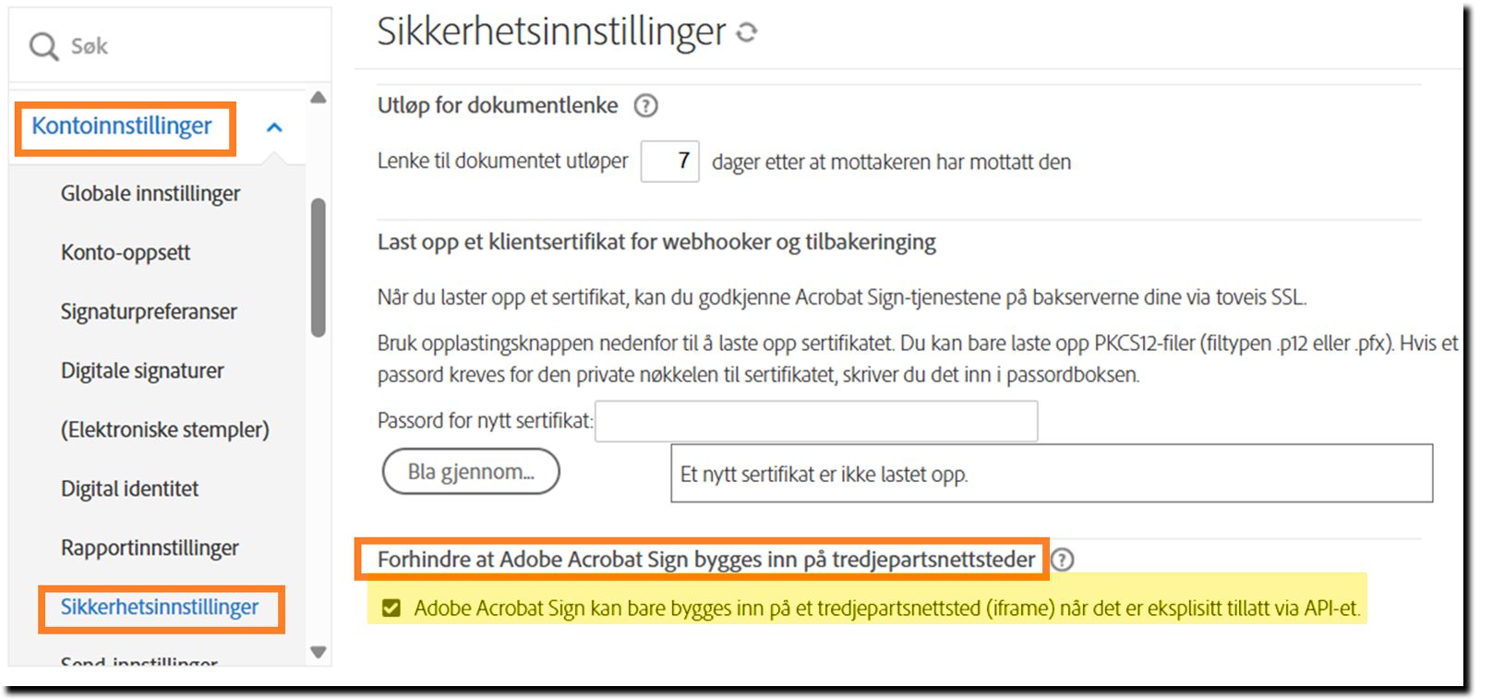Open the Kontoinnstillinger section header
Viewport: 1492px width, 699px height.
(x=122, y=127)
